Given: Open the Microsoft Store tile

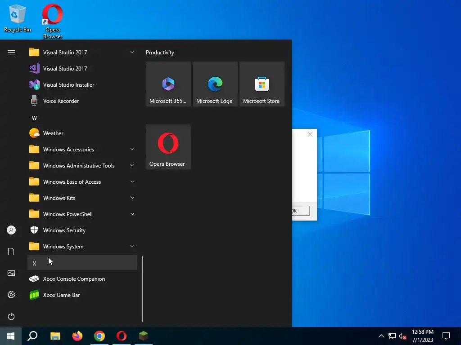Looking at the screenshot, I should tap(262, 84).
